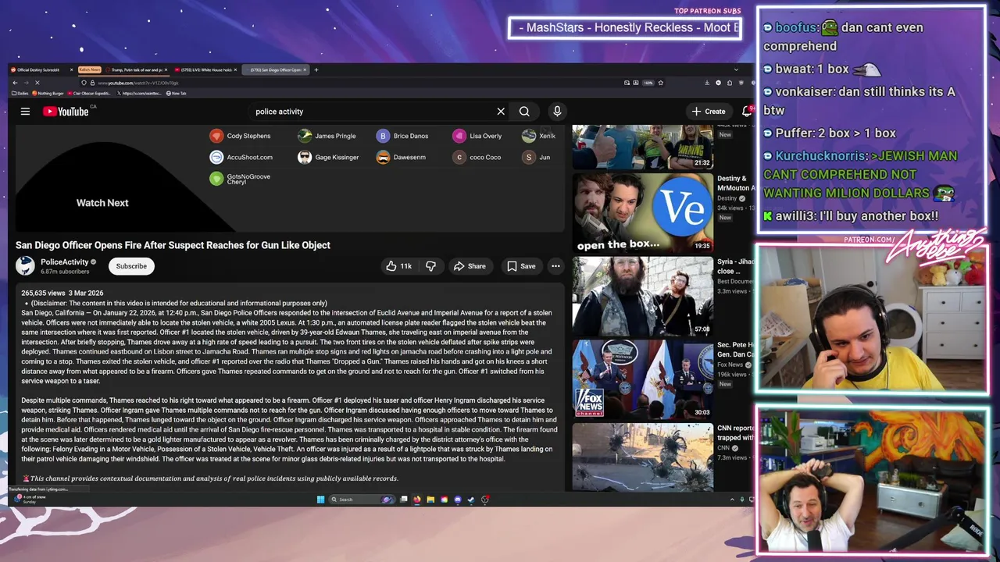Screen dimensions: 1000x562
Task: Open the YouTube hamburger guide menu
Action: [x=25, y=112]
